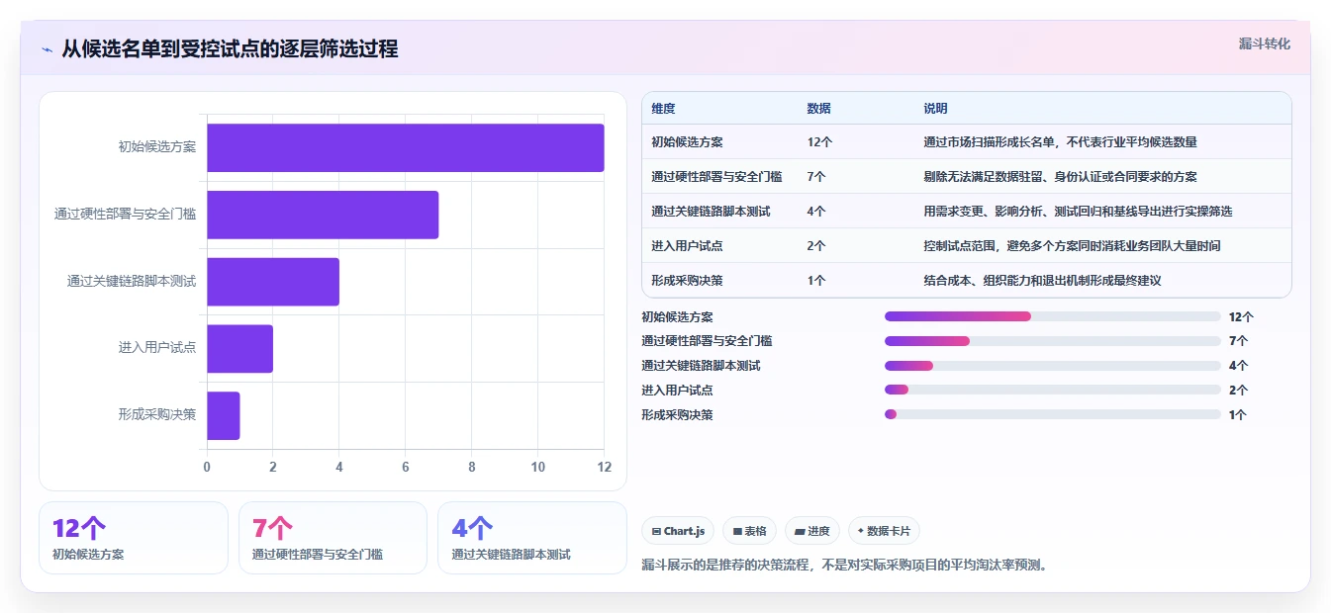Screen dimensions: 1331x613
Task: Click the 通过硬性部署与安全门槛 progress bar
Action: tap(1052, 341)
